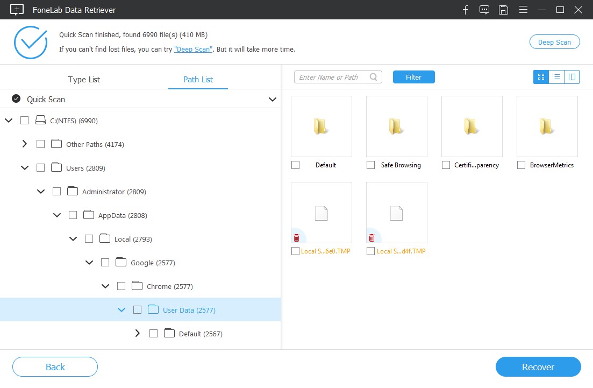Select the Chrome (2577) tree row
The image size is (593, 388).
tap(140, 286)
